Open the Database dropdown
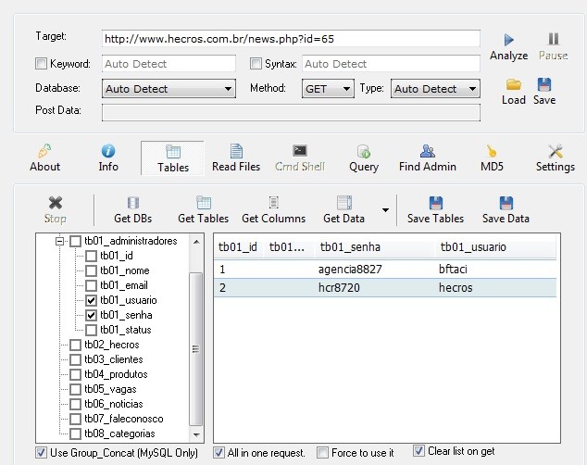Viewport: 587px width, 465px height. pyautogui.click(x=169, y=89)
